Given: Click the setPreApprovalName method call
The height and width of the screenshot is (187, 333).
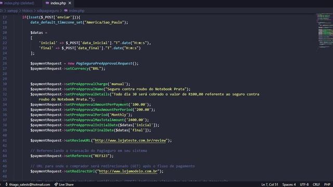Looking at the screenshot, I should point(84,89).
